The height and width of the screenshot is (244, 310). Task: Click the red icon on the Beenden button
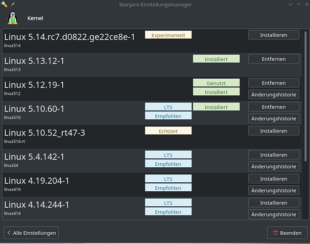276,233
